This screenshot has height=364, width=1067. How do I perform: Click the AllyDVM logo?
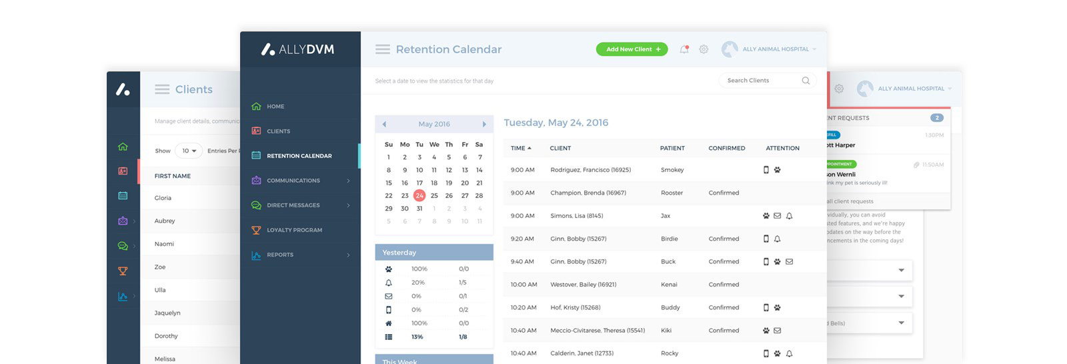pos(298,49)
